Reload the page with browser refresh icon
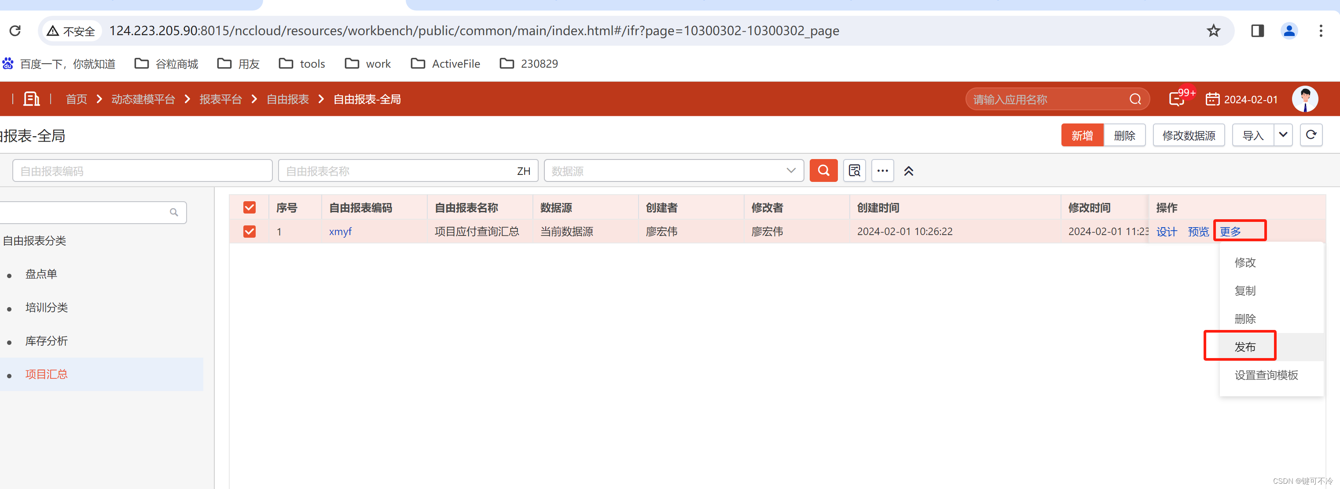Viewport: 1340px width, 489px height. click(15, 31)
